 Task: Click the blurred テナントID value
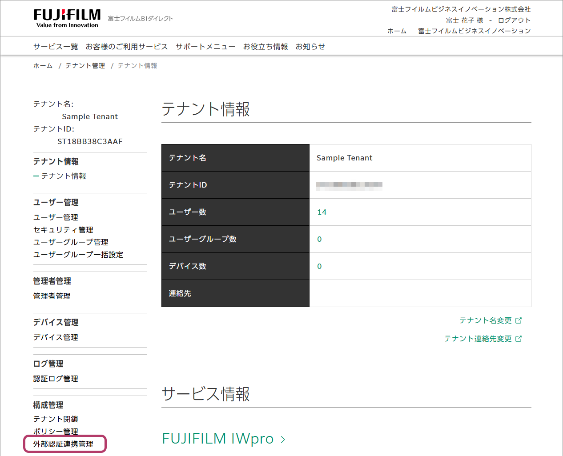click(x=349, y=186)
